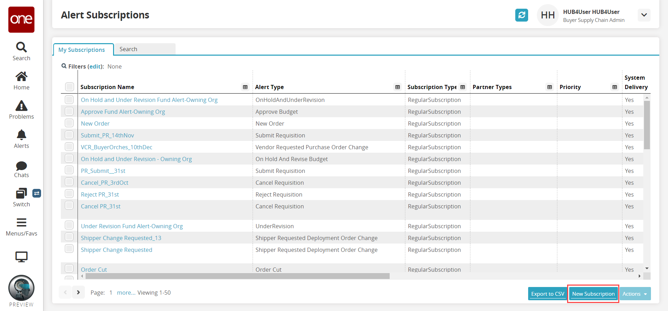The height and width of the screenshot is (311, 668).
Task: Click the blue refresh icon
Action: point(522,15)
